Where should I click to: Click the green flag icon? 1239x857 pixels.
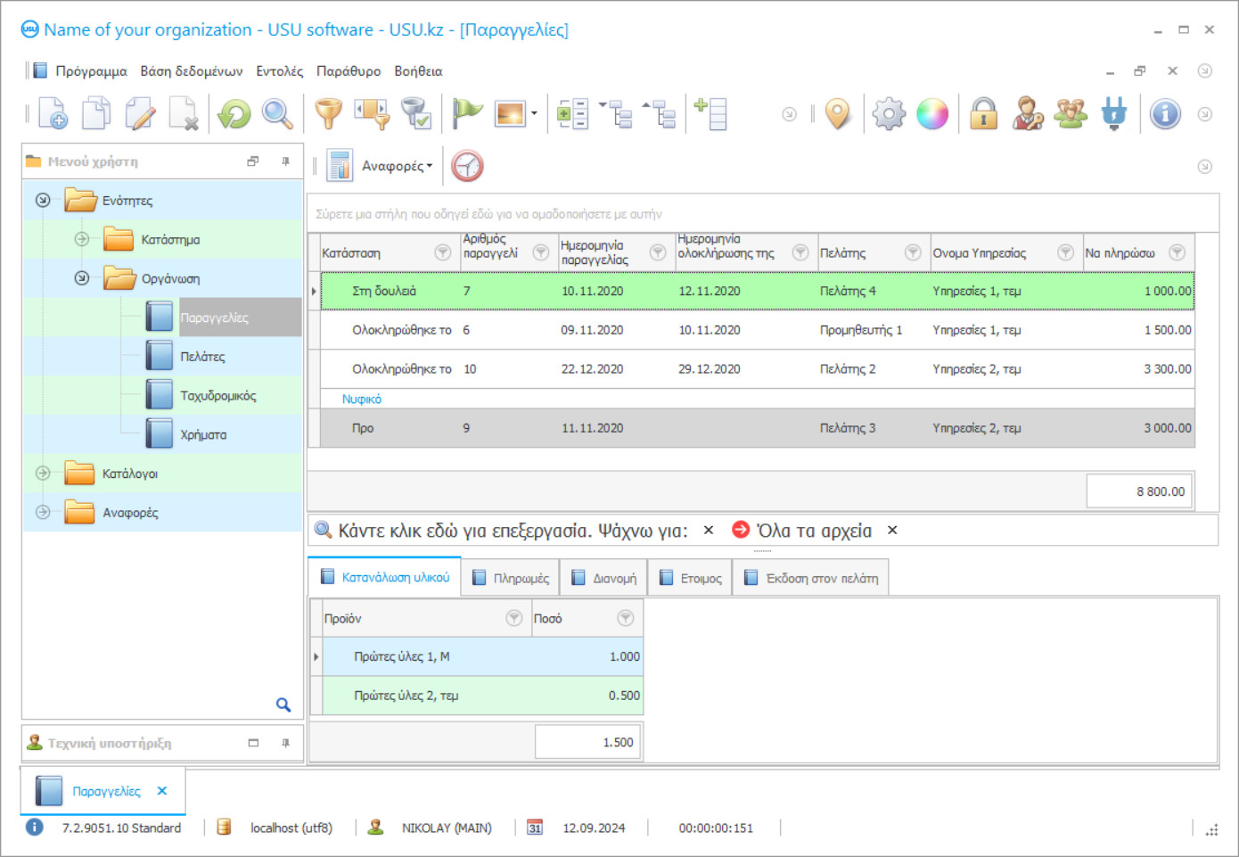coord(467,114)
